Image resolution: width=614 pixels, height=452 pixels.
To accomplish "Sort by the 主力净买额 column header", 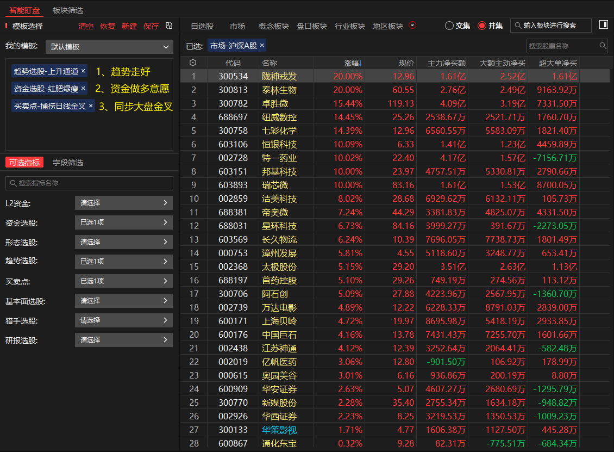I will pyautogui.click(x=447, y=63).
